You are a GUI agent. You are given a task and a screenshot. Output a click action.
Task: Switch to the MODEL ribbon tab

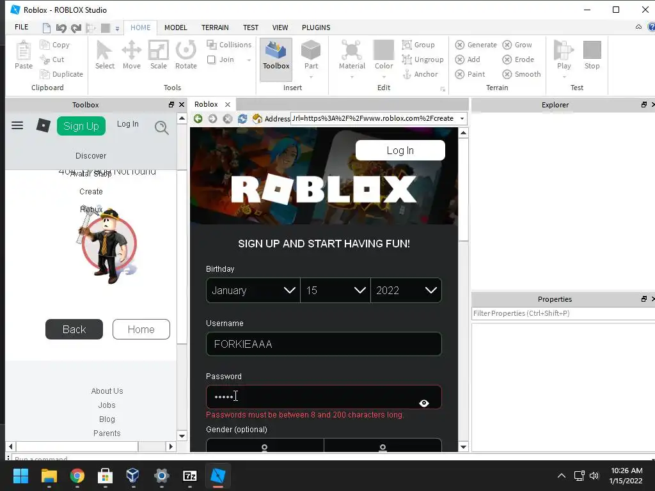(x=175, y=27)
